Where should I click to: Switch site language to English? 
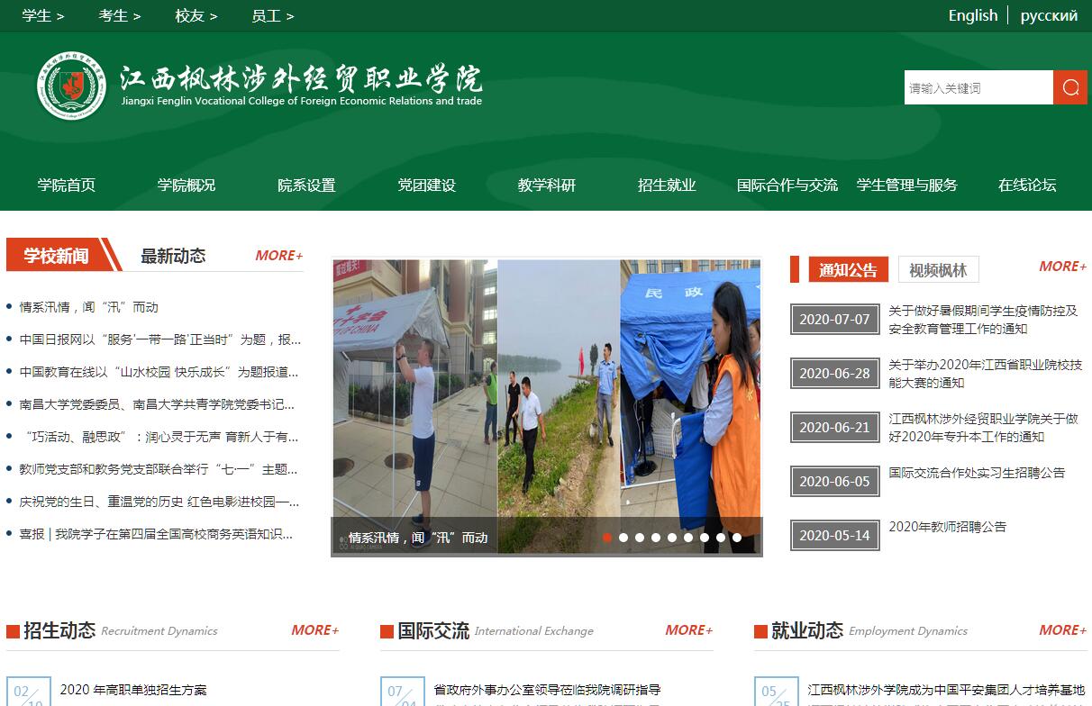[x=972, y=15]
